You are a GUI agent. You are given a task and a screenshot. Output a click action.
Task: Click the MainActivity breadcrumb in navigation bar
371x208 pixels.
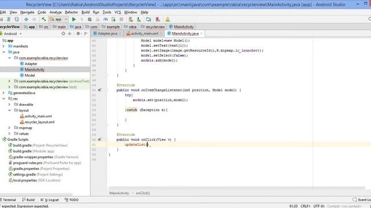click(x=181, y=27)
